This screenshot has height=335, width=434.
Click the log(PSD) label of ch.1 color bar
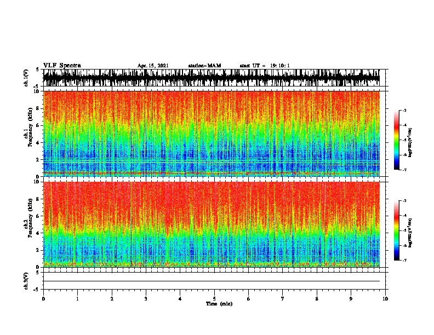click(410, 142)
